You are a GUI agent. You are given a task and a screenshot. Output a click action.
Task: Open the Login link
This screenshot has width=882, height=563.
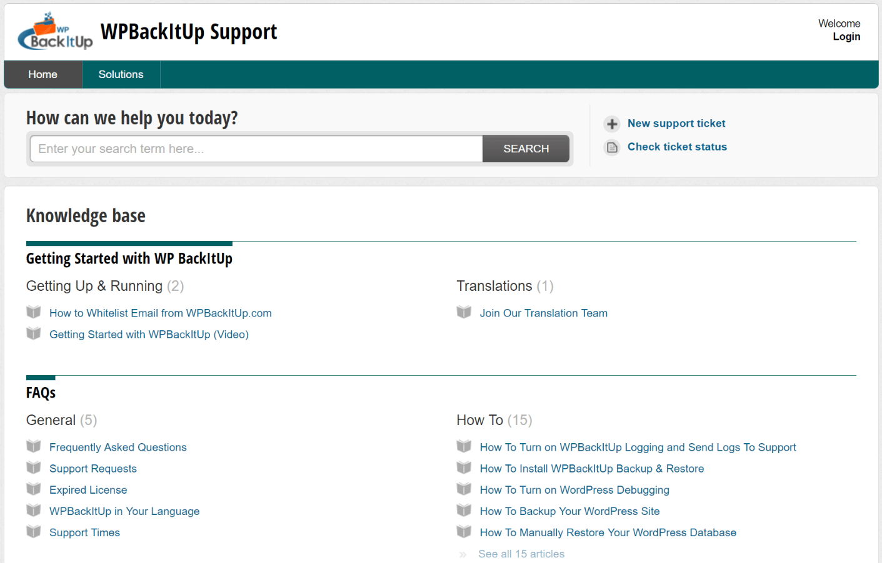pyautogui.click(x=846, y=37)
